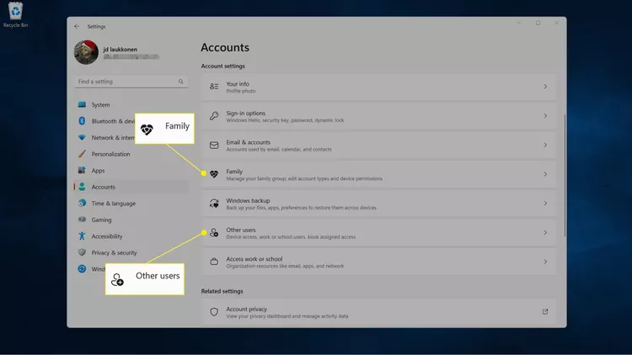This screenshot has width=632, height=355.
Task: Open the Sign-in options title
Action: [x=245, y=113]
